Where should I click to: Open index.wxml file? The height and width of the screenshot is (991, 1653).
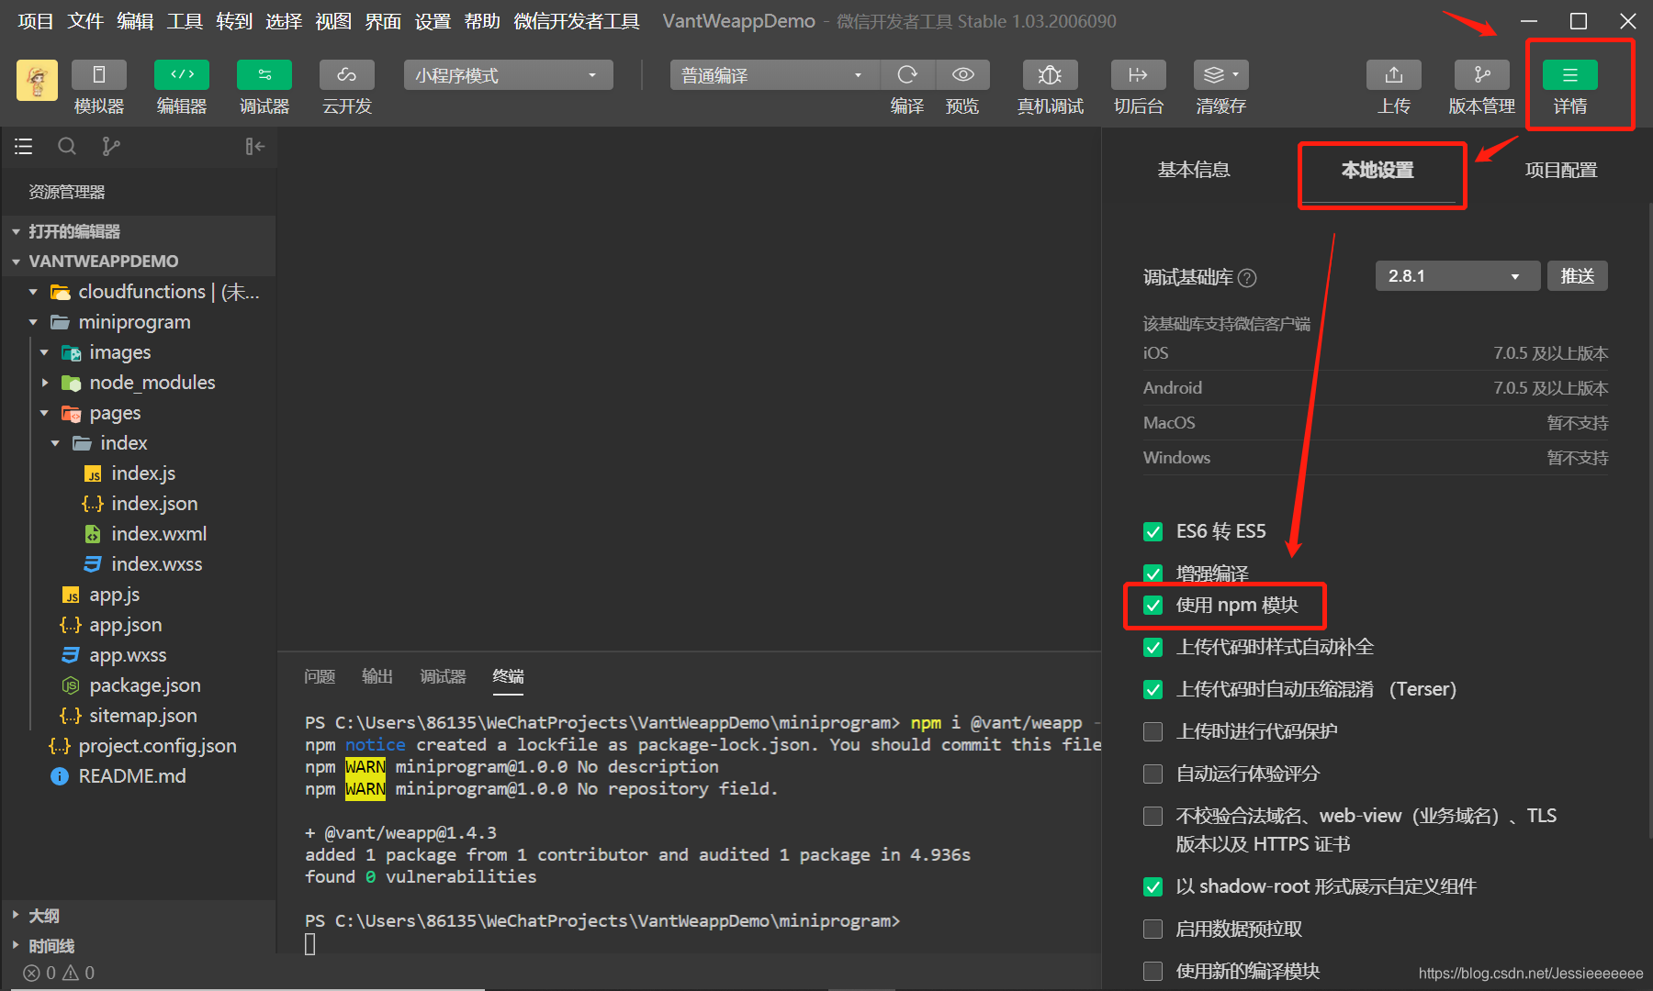(x=159, y=534)
